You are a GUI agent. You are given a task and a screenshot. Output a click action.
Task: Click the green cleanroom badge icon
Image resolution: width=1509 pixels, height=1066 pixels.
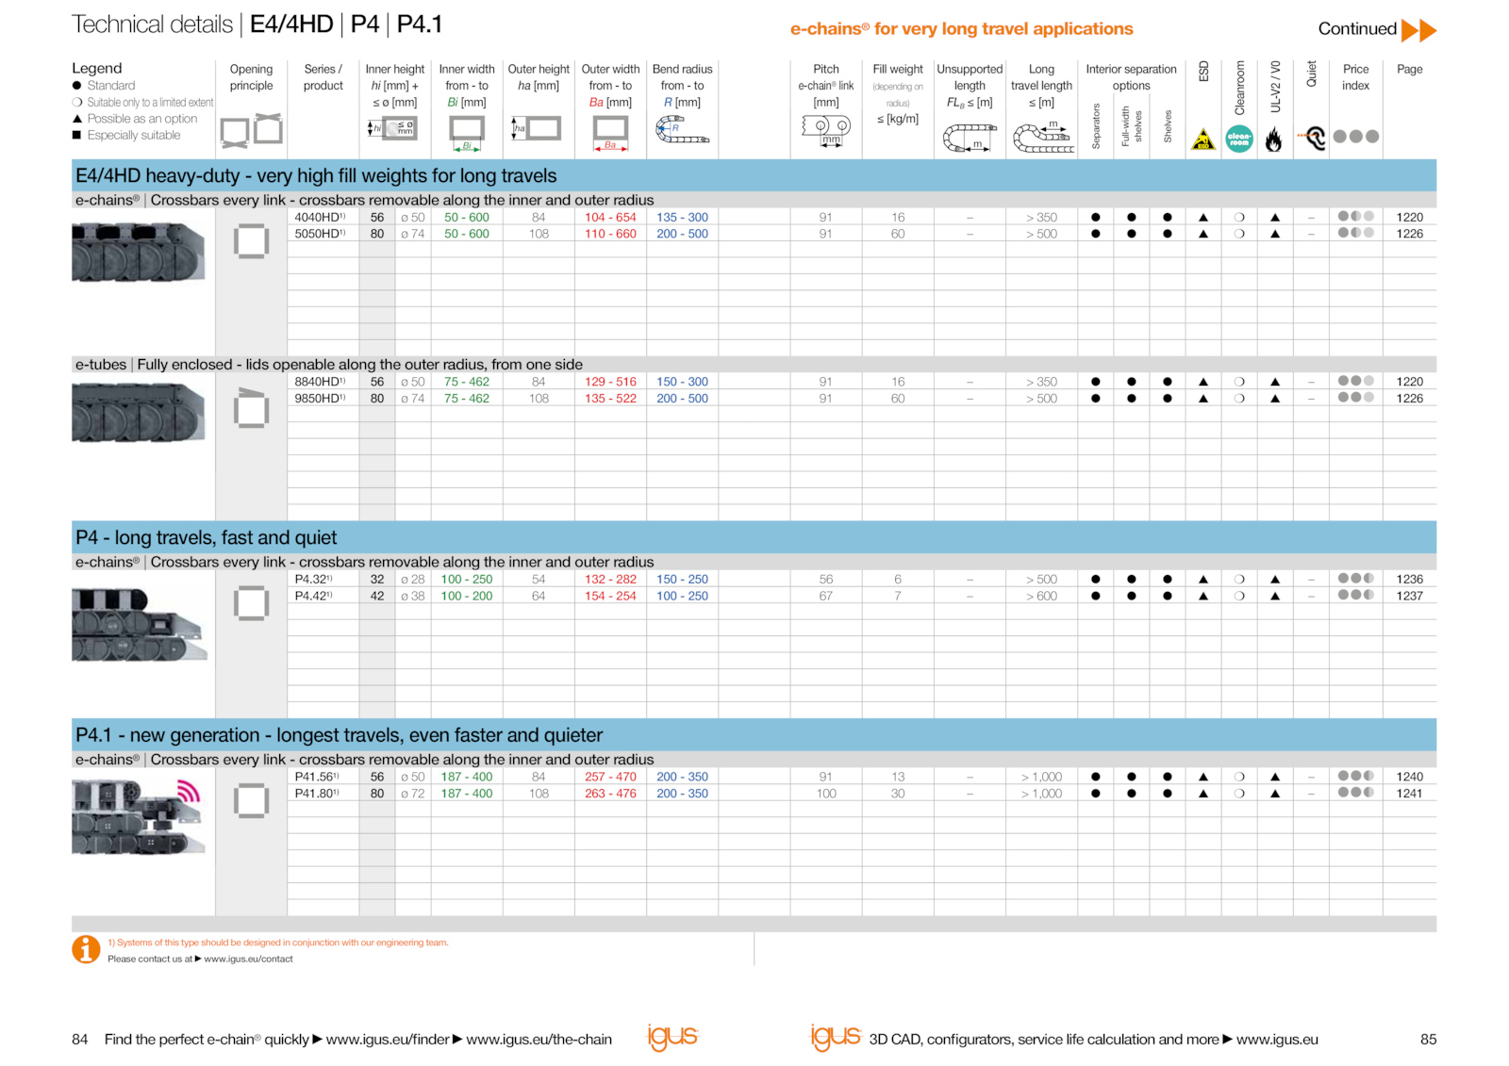click(x=1239, y=139)
